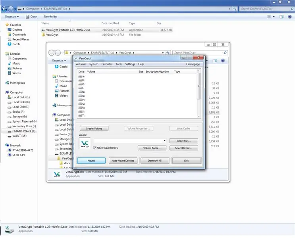
Task: Select drive letter A: in VeraCrypt list
Action: pyautogui.click(x=82, y=76)
